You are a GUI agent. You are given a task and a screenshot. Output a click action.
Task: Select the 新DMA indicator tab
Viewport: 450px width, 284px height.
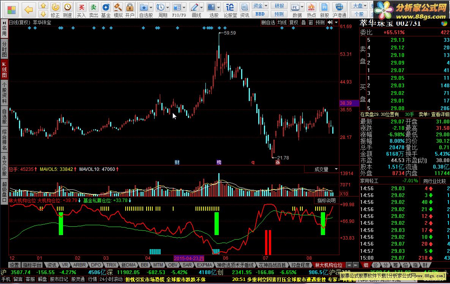click(x=129, y=265)
